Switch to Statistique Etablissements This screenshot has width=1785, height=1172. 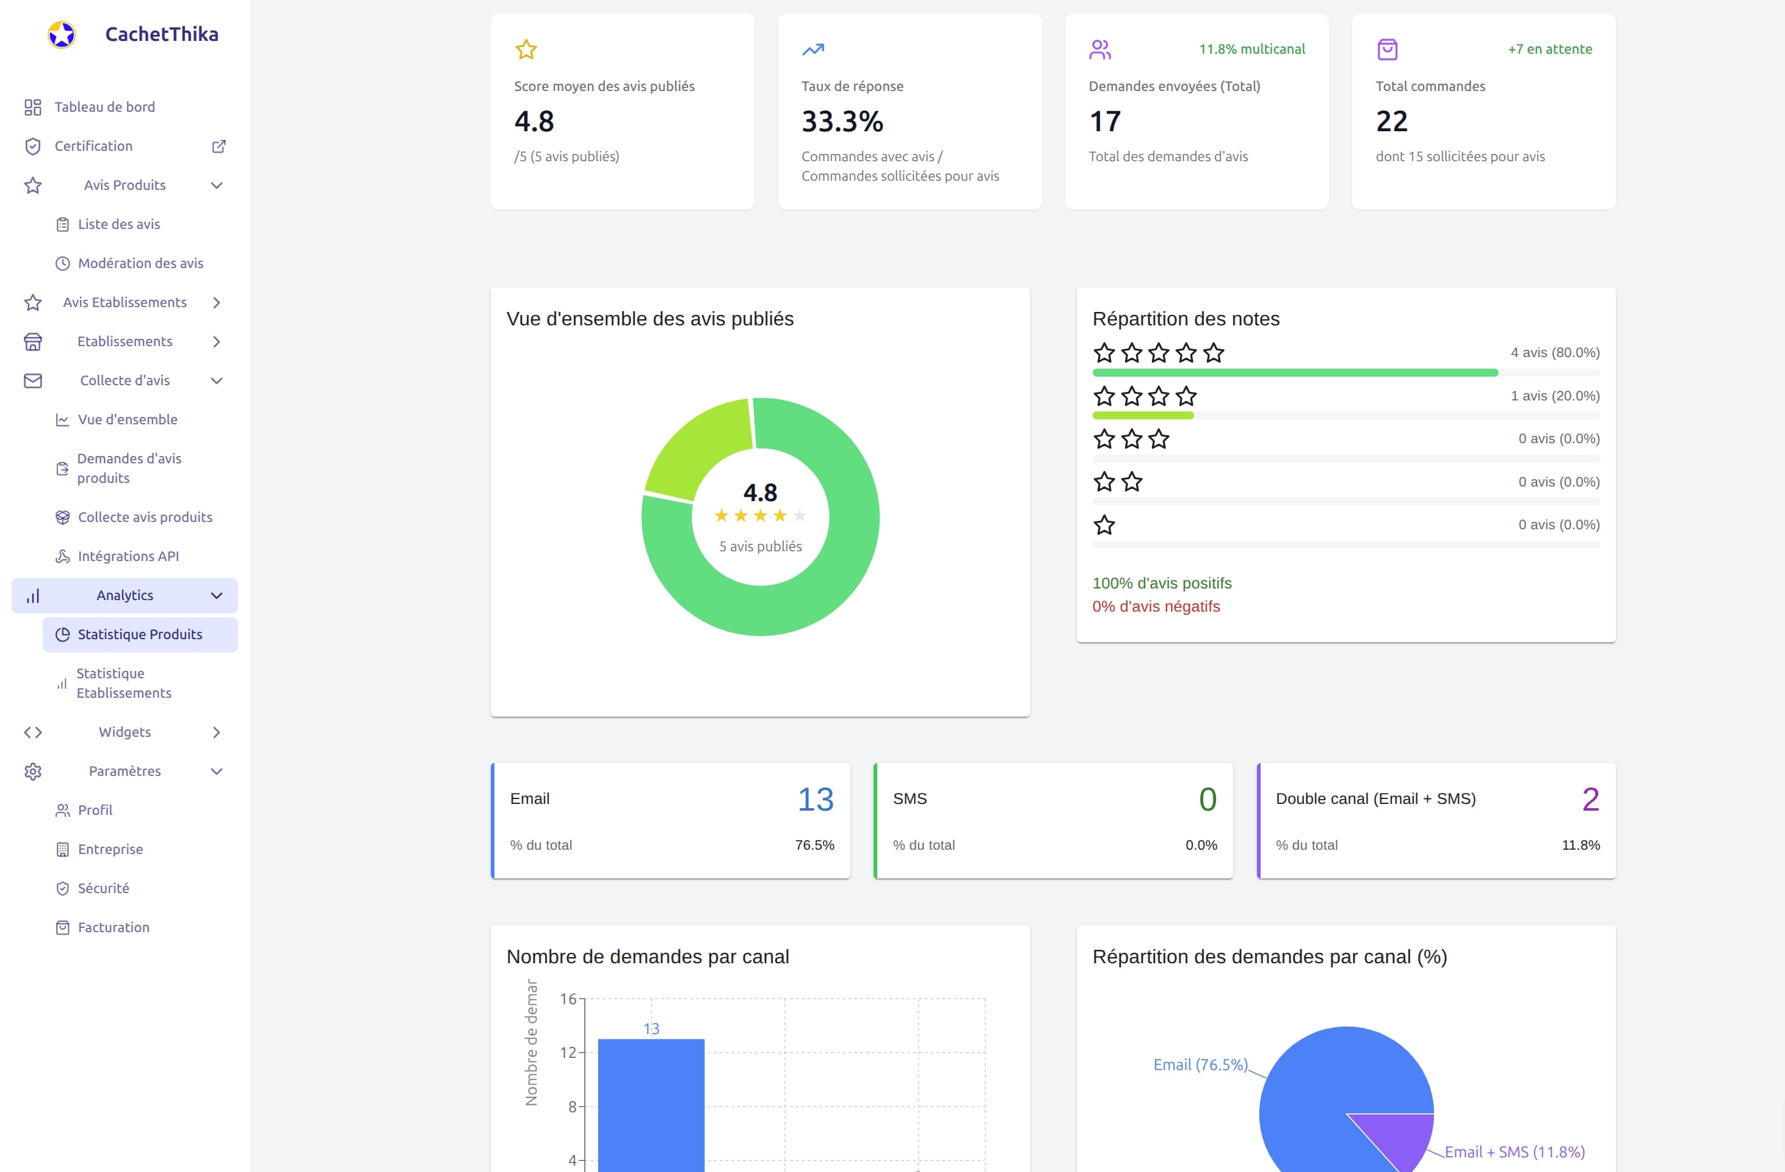coord(125,682)
